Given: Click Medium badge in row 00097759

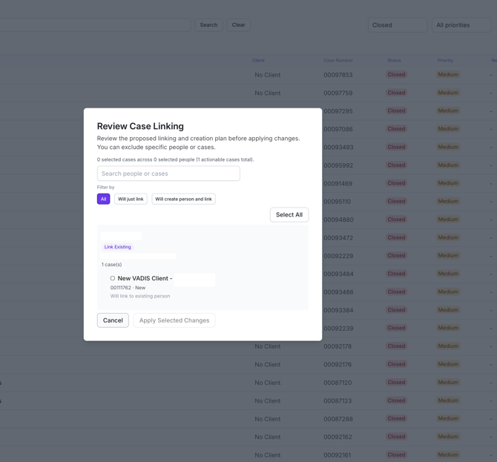Looking at the screenshot, I should click(x=448, y=93).
